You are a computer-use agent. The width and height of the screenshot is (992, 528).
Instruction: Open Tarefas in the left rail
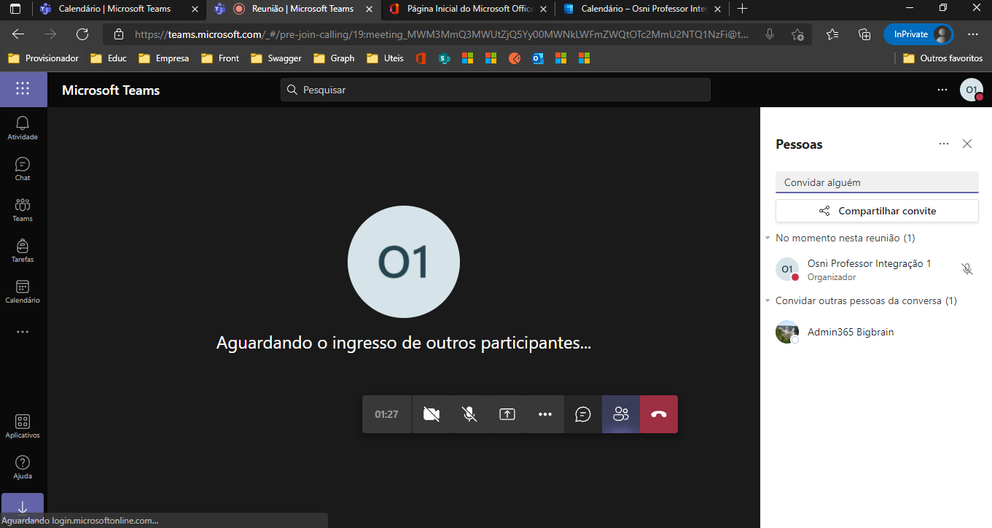tap(23, 250)
